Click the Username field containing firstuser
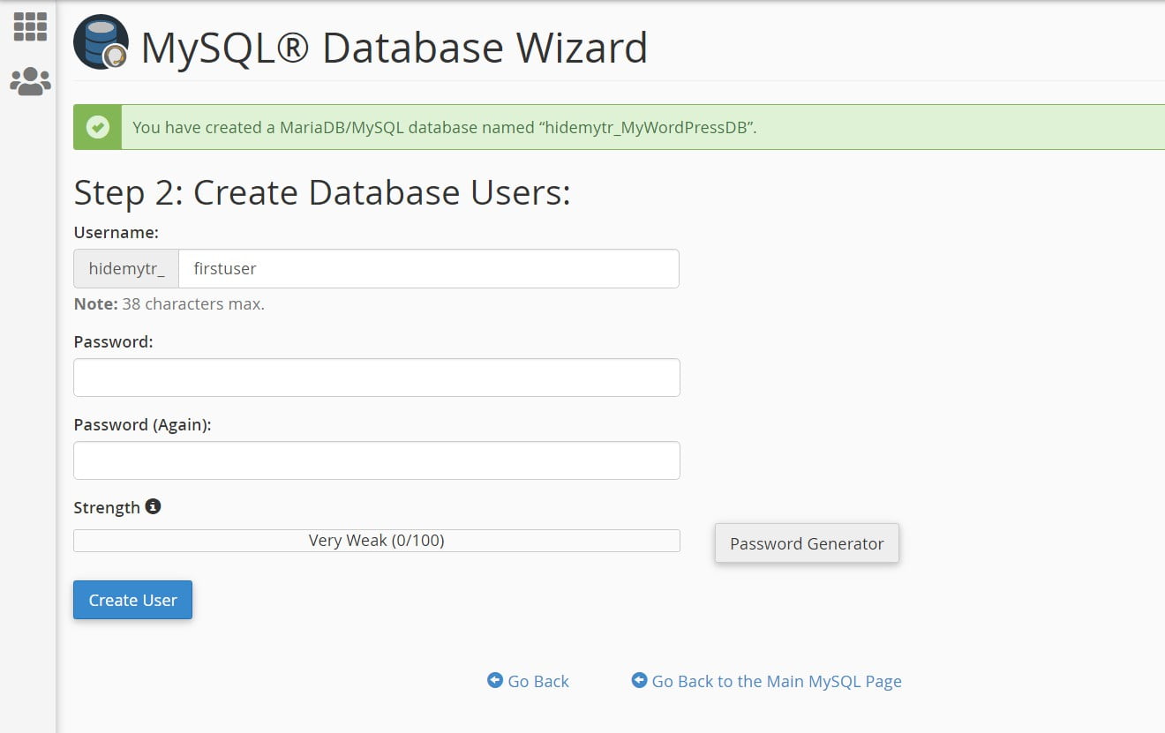This screenshot has height=733, width=1165. click(429, 268)
